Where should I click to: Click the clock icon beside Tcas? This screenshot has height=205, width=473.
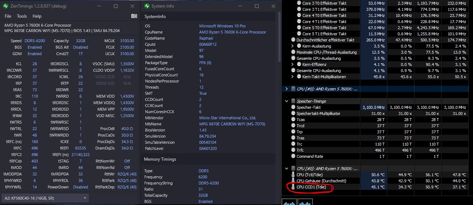(x=293, y=120)
